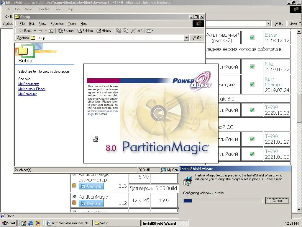Open Favorites menu in Setup window
This screenshot has width=302, height=227.
pyautogui.click(x=57, y=24)
